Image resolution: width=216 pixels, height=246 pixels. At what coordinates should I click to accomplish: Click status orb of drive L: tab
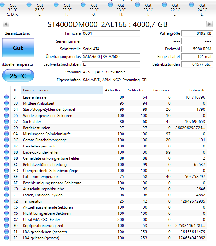[191, 5]
